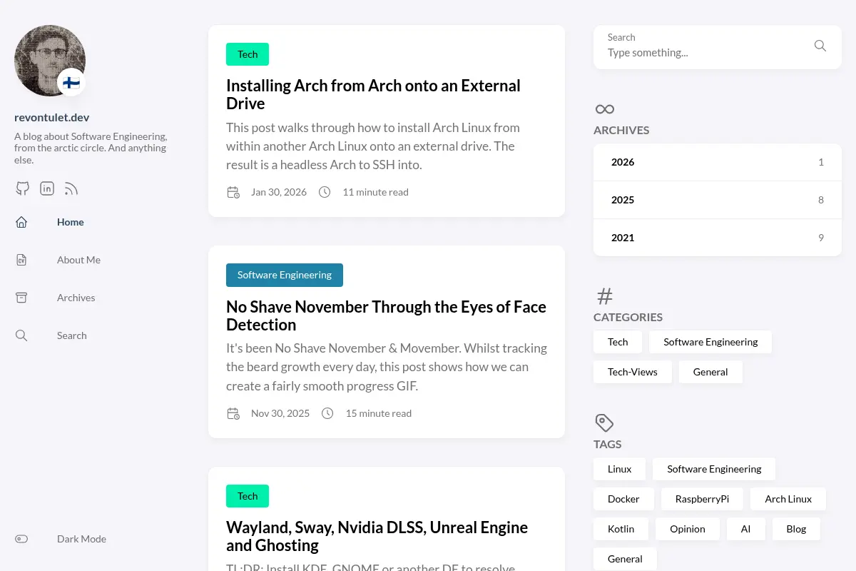Click the About Me CV icon
Image resolution: width=856 pixels, height=571 pixels.
[21, 260]
